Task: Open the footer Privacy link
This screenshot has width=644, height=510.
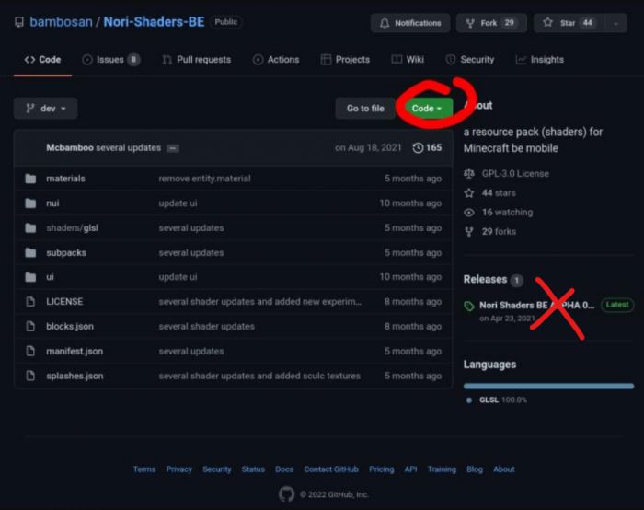Action: click(178, 469)
